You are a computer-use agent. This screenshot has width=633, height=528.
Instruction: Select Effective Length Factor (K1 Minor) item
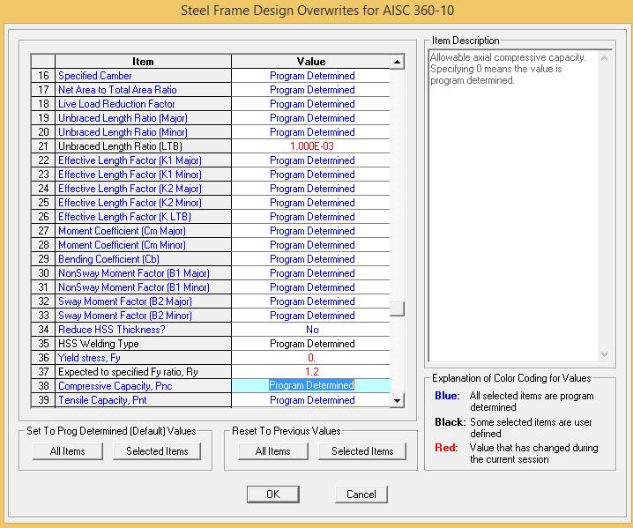tap(143, 175)
